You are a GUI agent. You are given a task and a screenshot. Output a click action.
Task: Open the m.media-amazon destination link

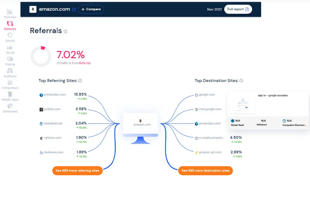211,138
